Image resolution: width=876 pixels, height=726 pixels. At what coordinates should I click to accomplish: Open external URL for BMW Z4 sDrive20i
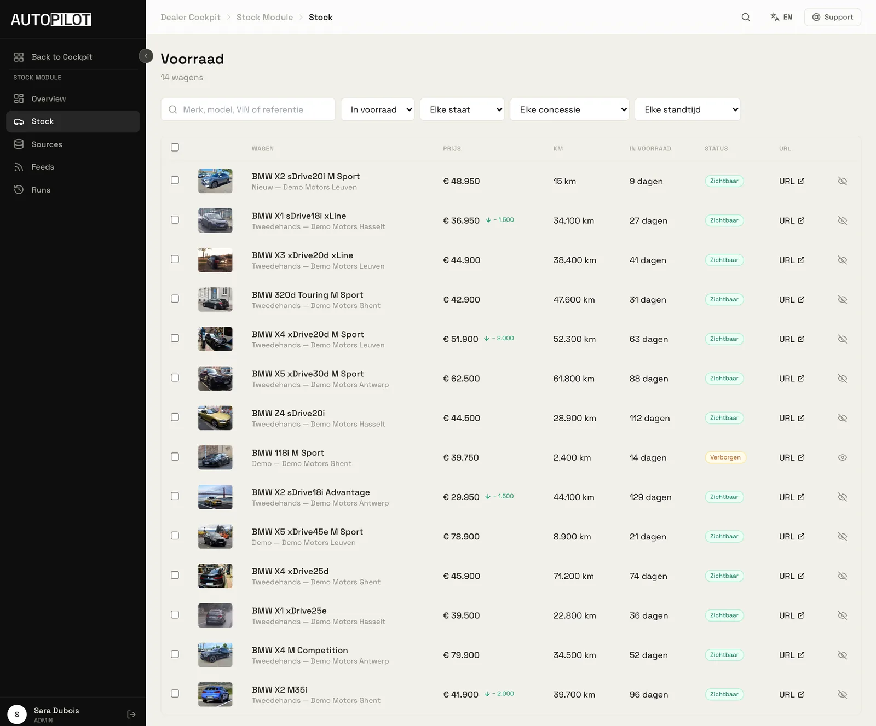792,418
